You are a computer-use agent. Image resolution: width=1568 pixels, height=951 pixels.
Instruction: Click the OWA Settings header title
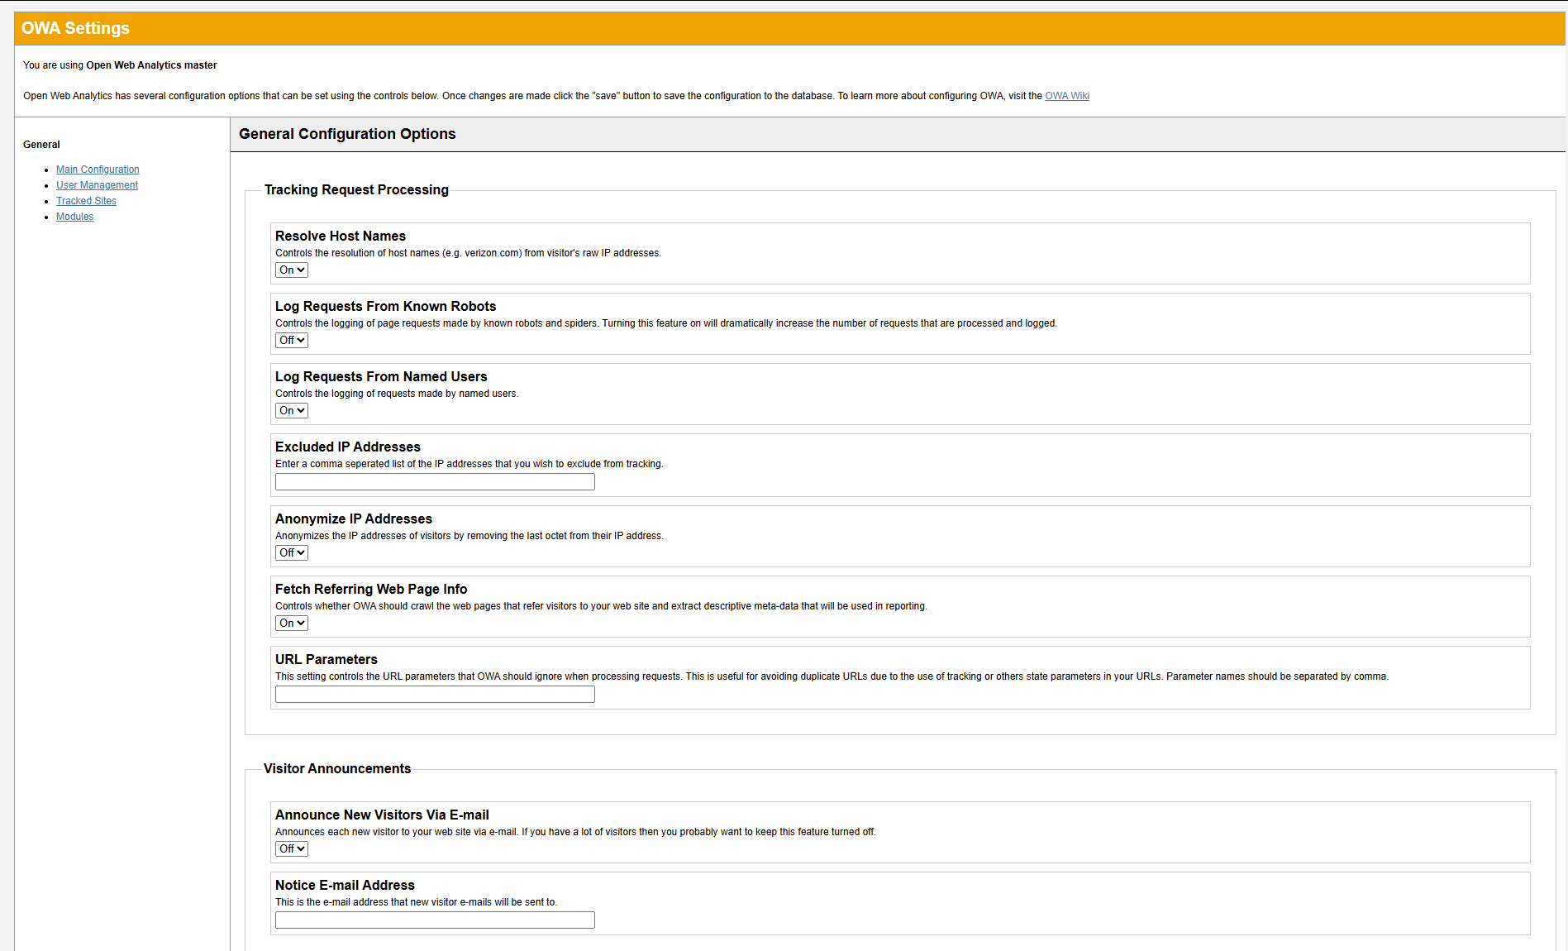coord(75,28)
